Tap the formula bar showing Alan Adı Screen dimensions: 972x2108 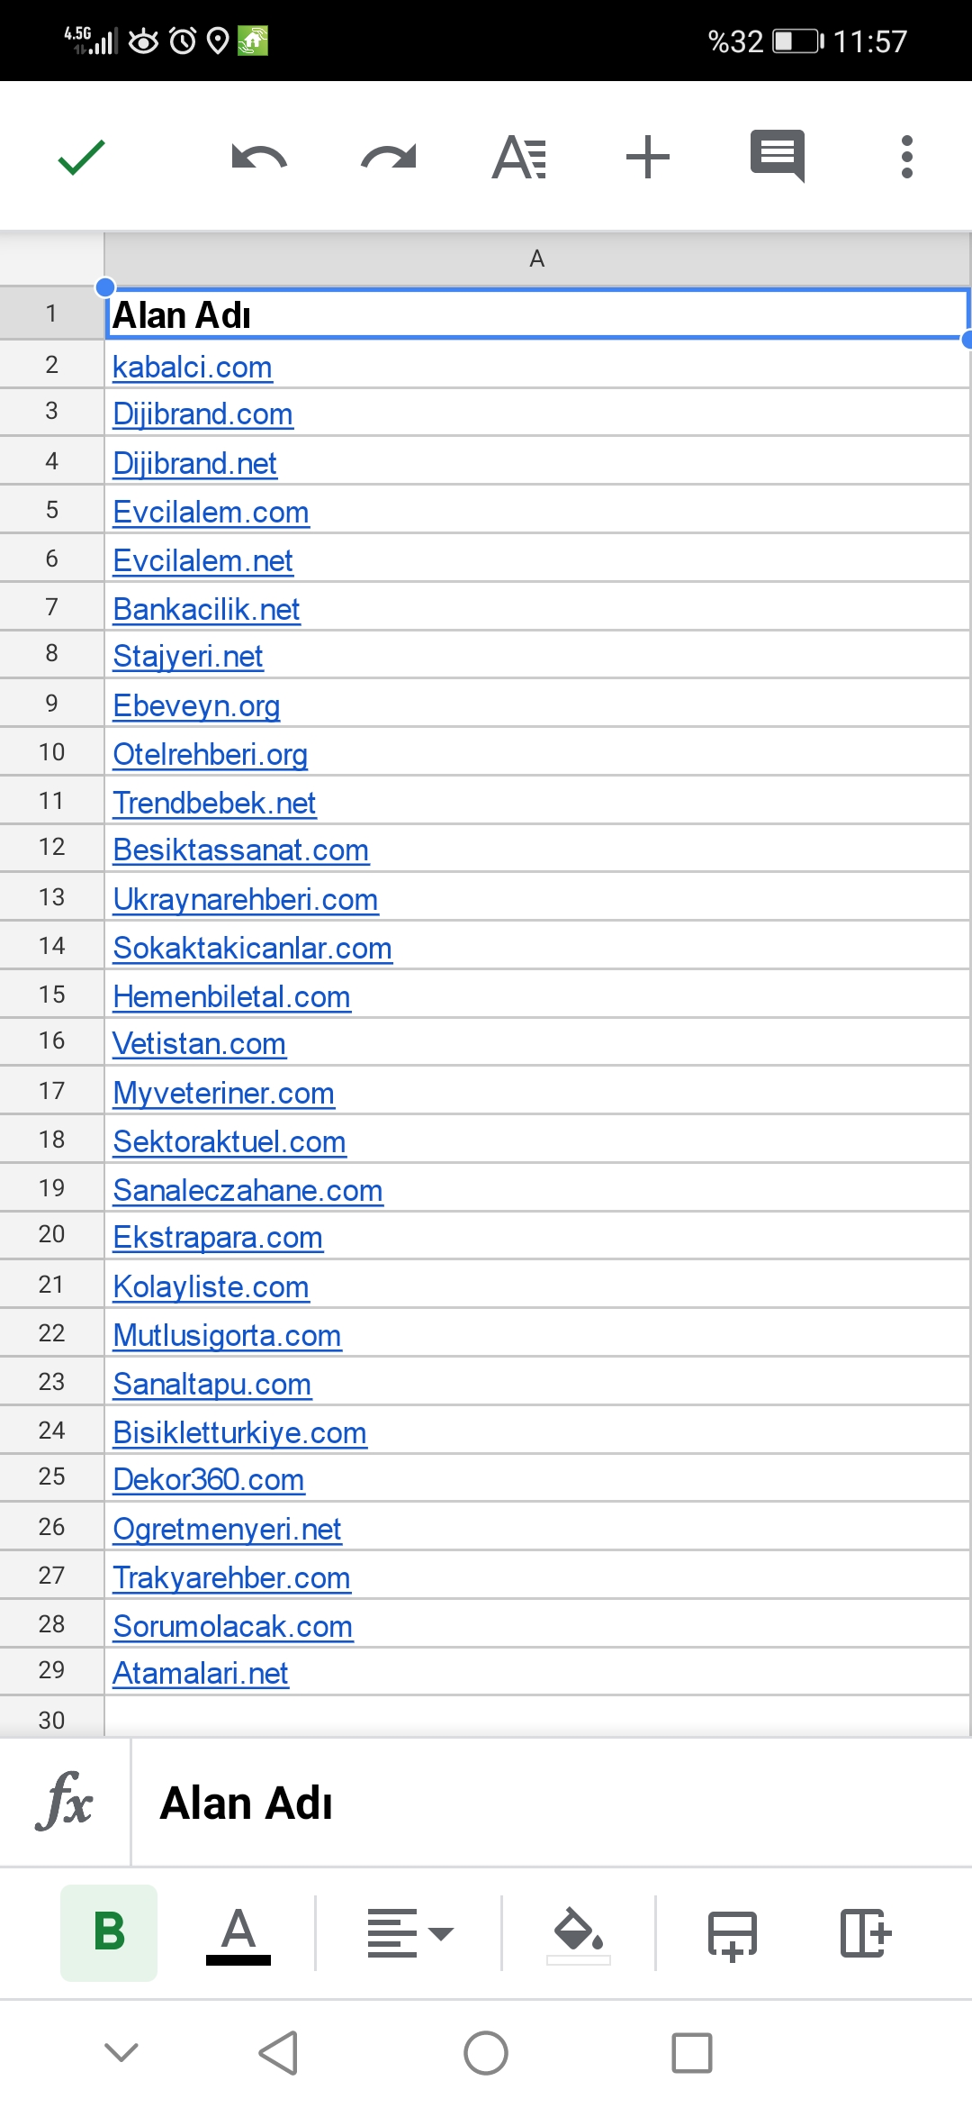tap(551, 1803)
